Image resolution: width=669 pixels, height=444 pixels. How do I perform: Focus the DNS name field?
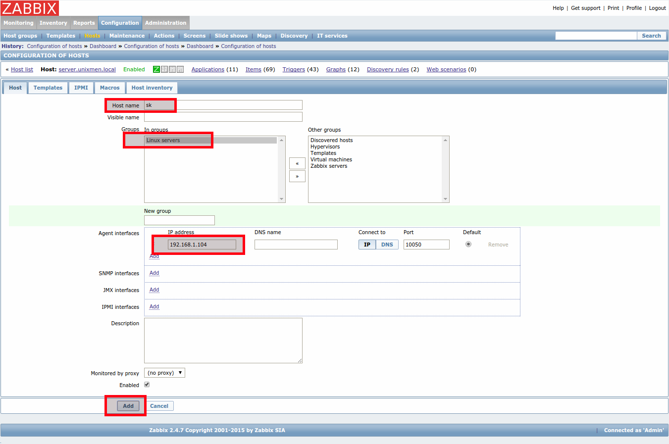pos(296,245)
